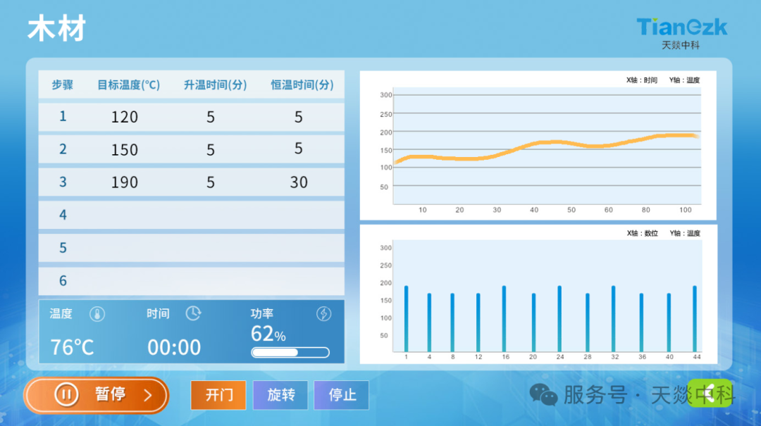Select step 1 target temperature 120
The width and height of the screenshot is (761, 426).
pos(125,117)
